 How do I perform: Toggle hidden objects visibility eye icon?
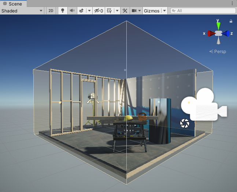(99, 11)
